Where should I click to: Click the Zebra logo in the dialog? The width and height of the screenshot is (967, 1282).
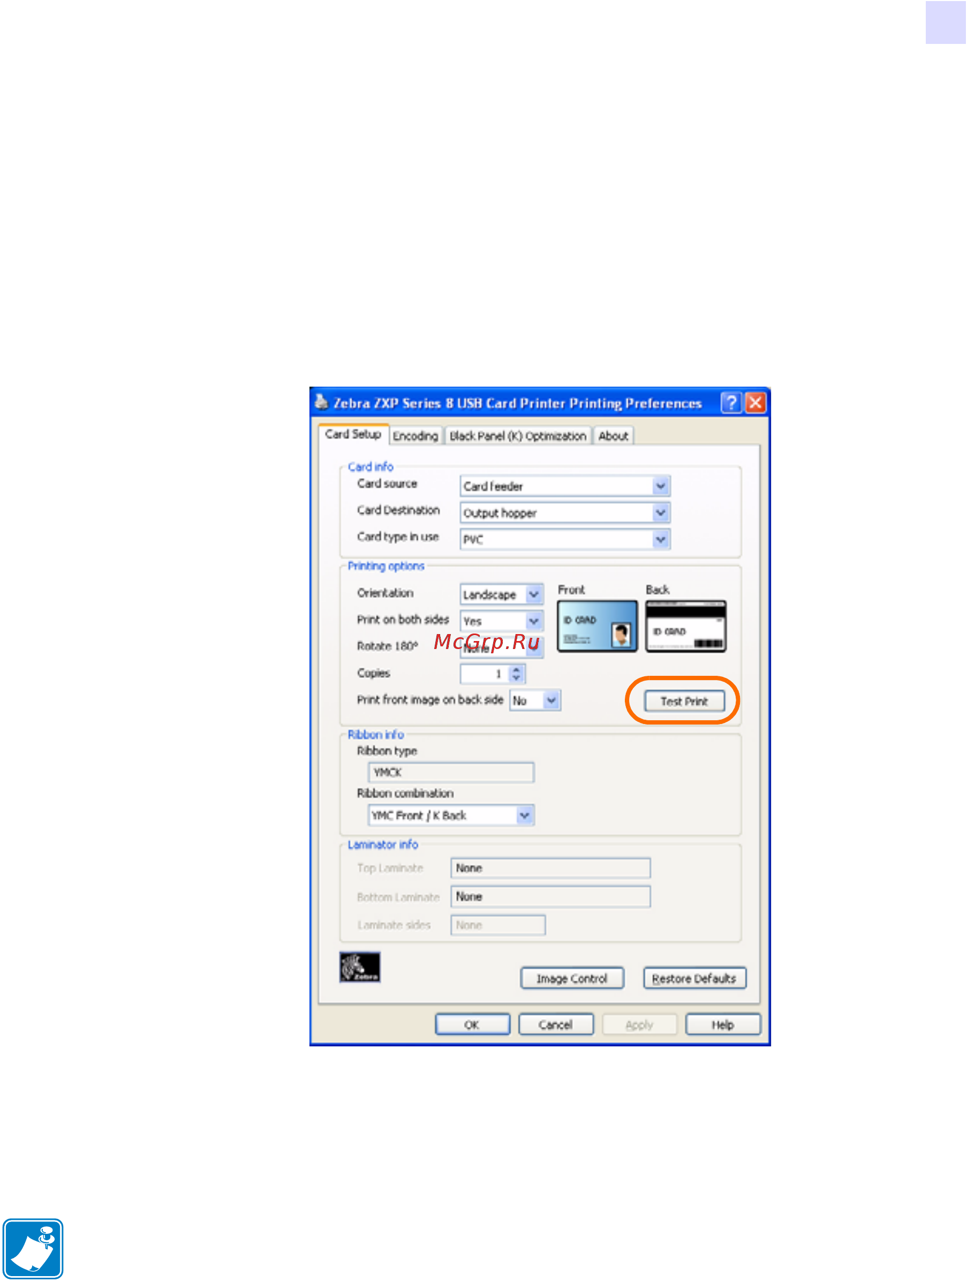point(360,967)
